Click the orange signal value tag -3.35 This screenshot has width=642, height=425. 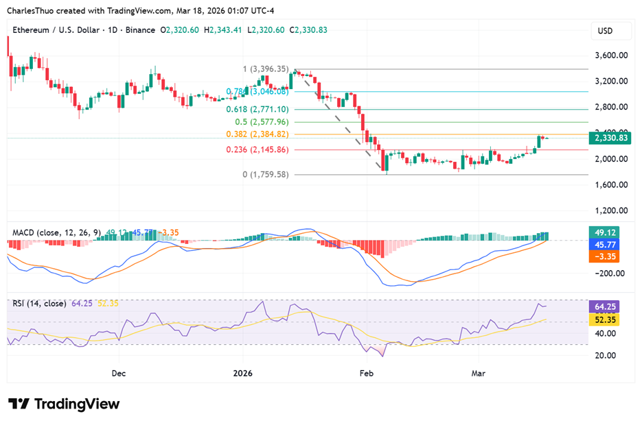[x=608, y=256]
